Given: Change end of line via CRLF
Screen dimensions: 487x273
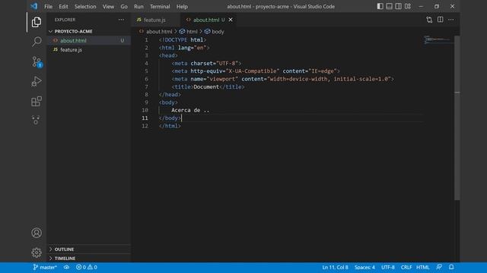Looking at the screenshot, I should point(406,267).
